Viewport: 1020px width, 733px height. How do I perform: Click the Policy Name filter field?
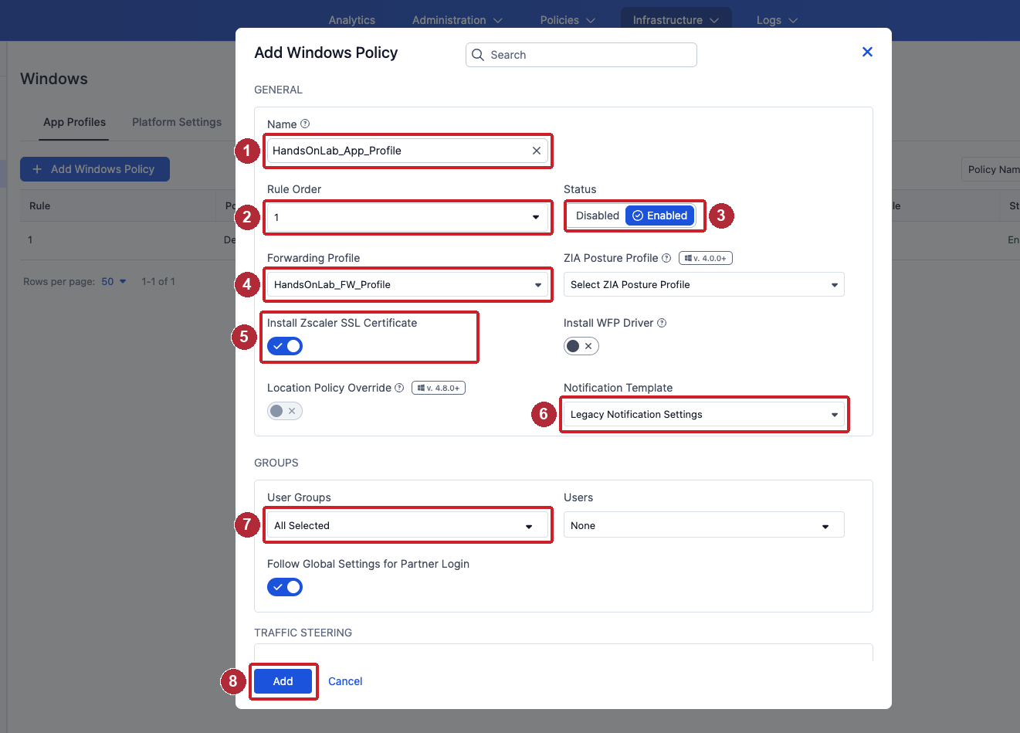tap(991, 169)
